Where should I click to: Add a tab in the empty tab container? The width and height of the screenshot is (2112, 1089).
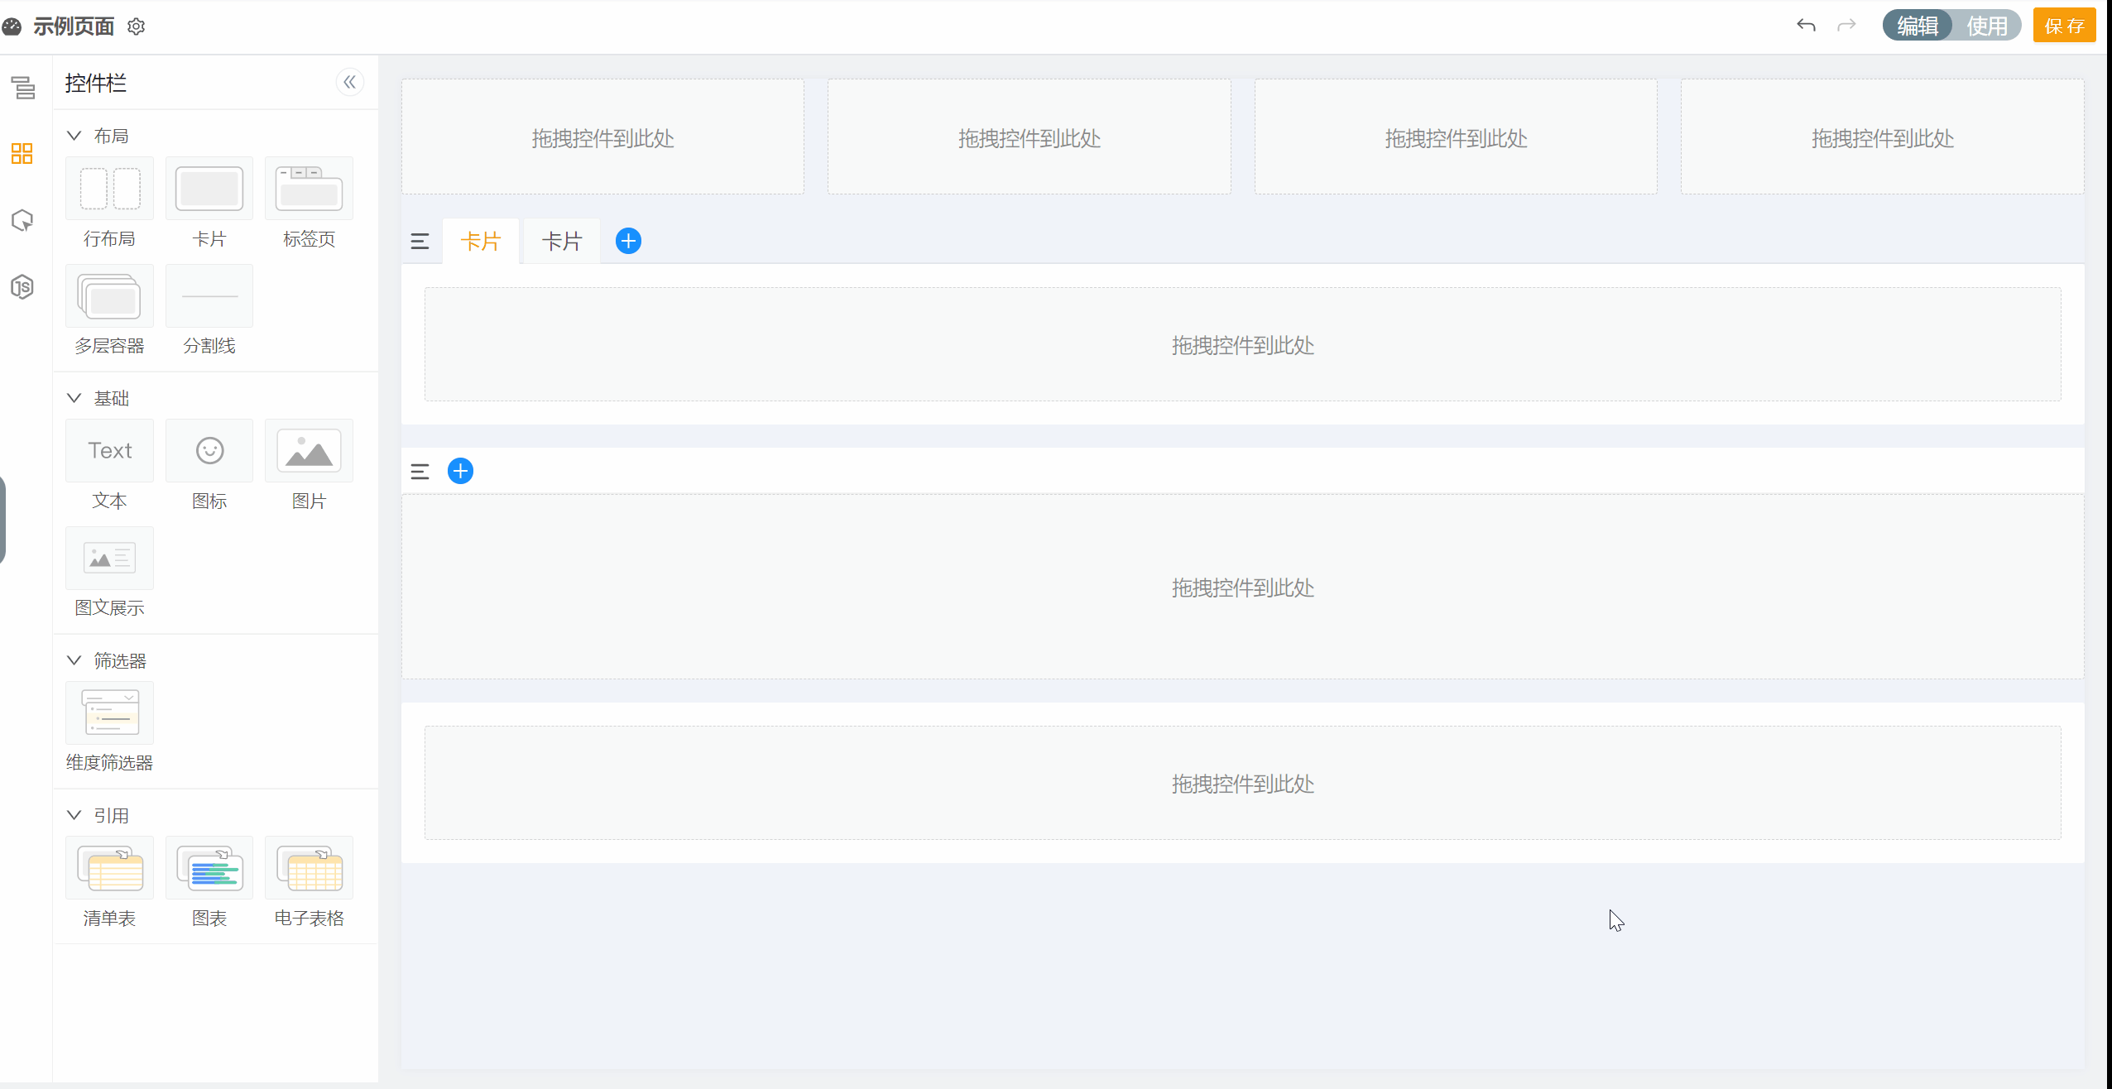(460, 471)
